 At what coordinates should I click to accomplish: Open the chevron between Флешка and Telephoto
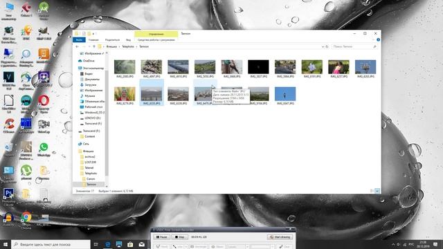click(120, 46)
